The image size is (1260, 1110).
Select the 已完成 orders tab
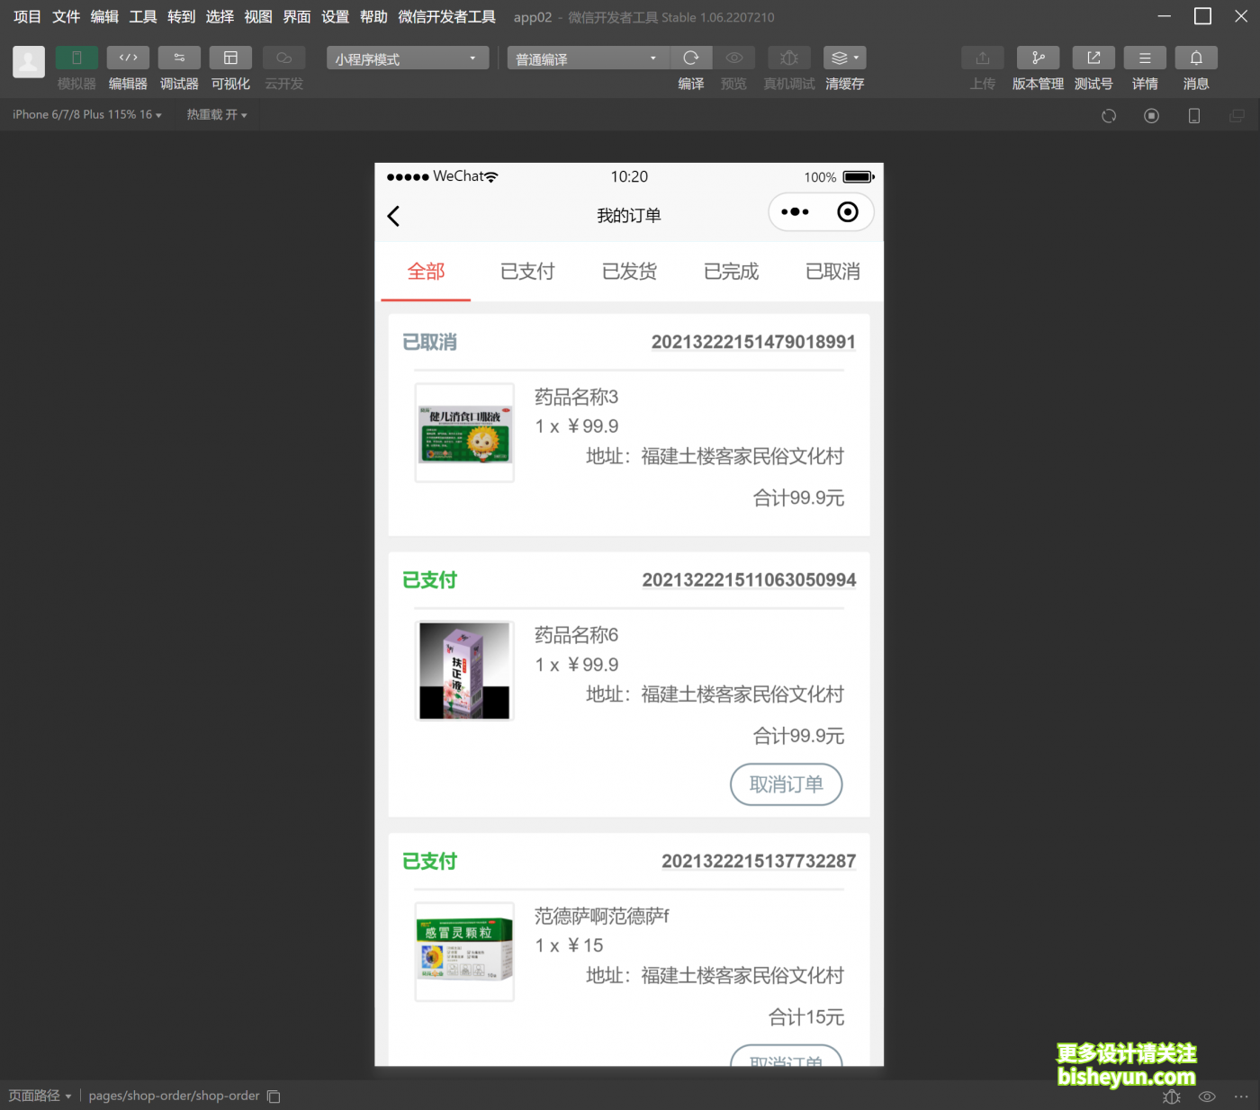pyautogui.click(x=731, y=272)
